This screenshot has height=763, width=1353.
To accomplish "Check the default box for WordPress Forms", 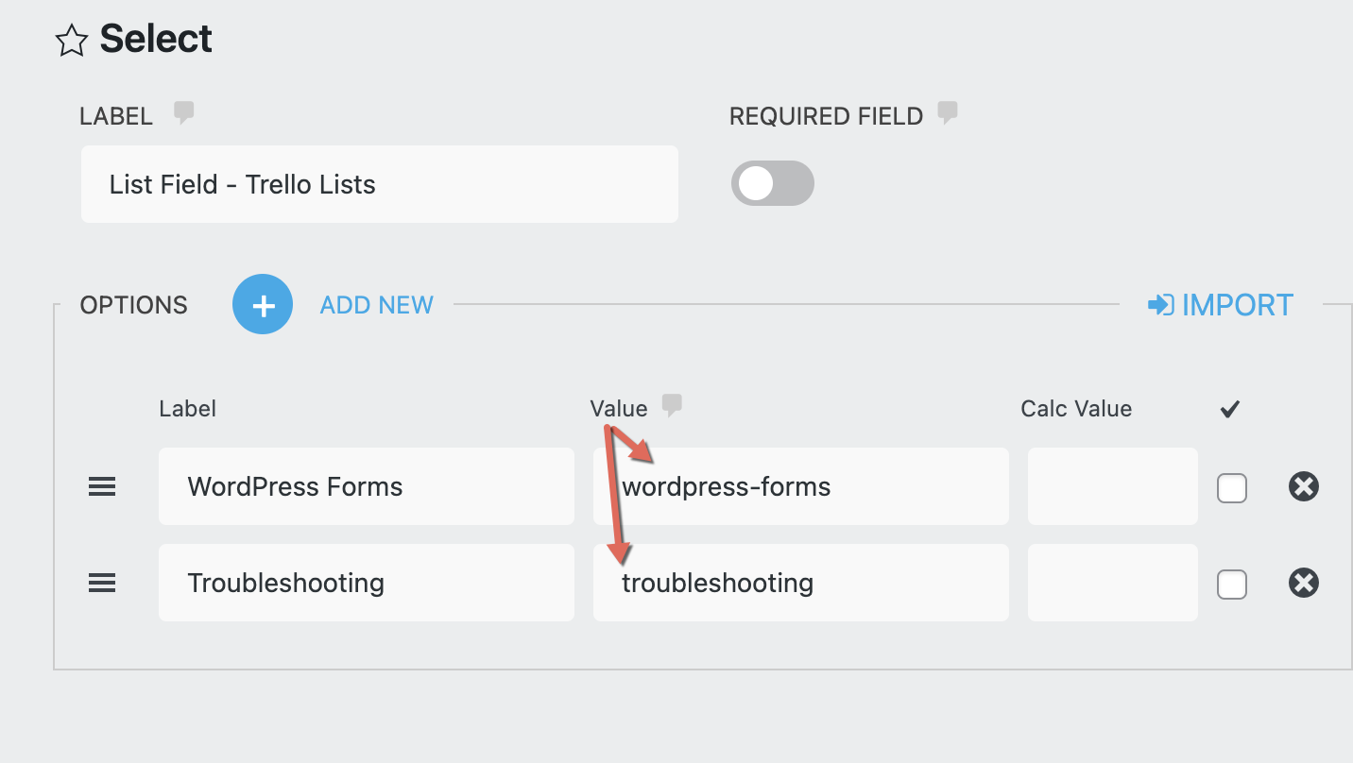I will pyautogui.click(x=1231, y=488).
